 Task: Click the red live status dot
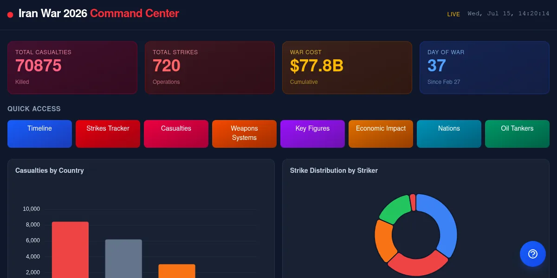point(10,15)
